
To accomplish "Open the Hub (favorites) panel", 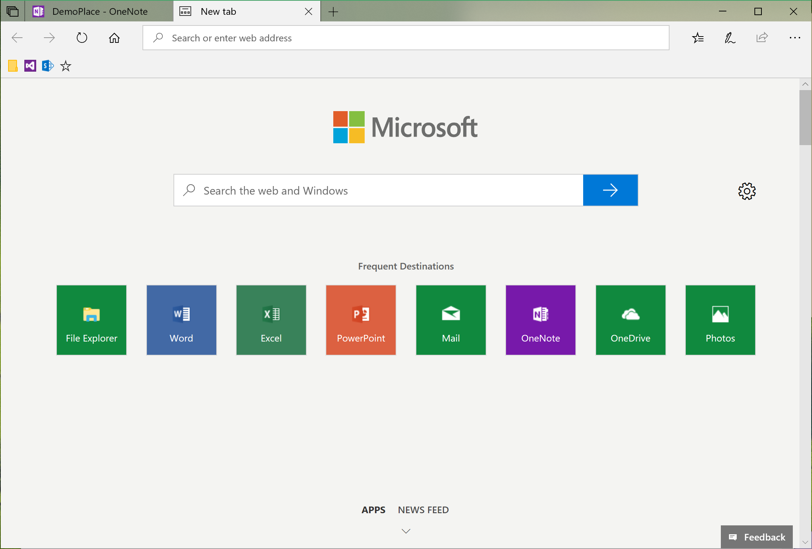I will tap(698, 37).
